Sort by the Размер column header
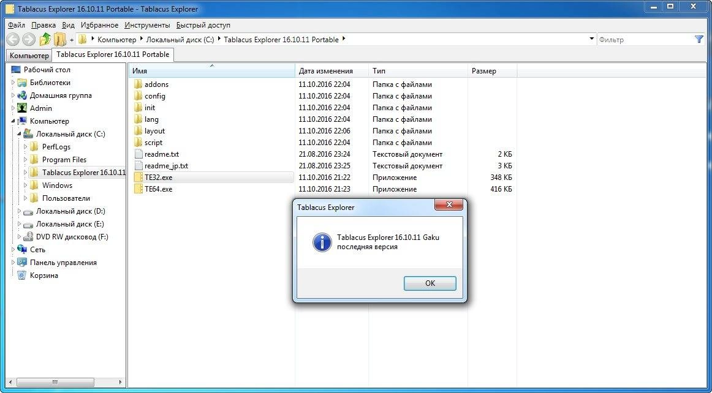This screenshot has height=393, width=712. [493, 71]
